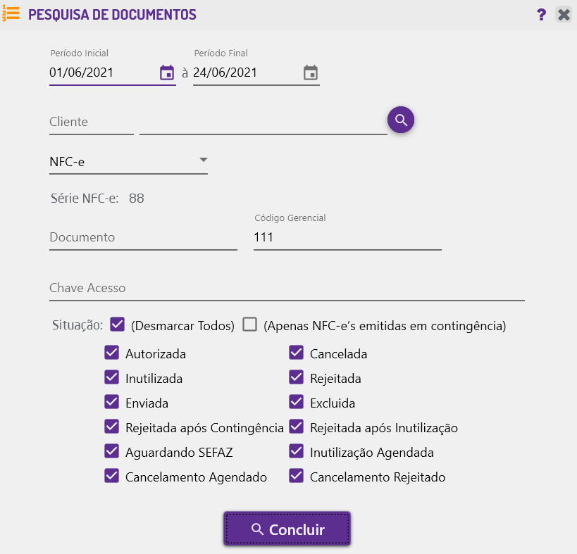Open the help question mark icon

[541, 15]
